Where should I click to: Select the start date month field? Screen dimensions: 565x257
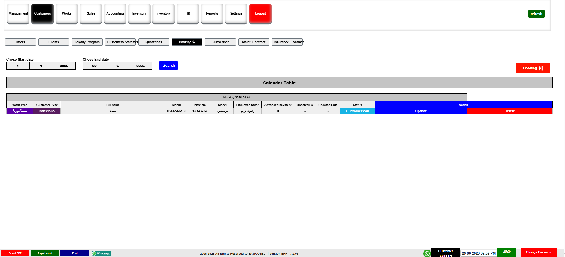click(41, 66)
